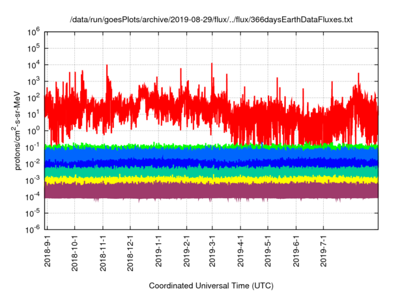Click the 2018-10-1 date tick label
This screenshot has height=292, width=417.
pos(75,253)
